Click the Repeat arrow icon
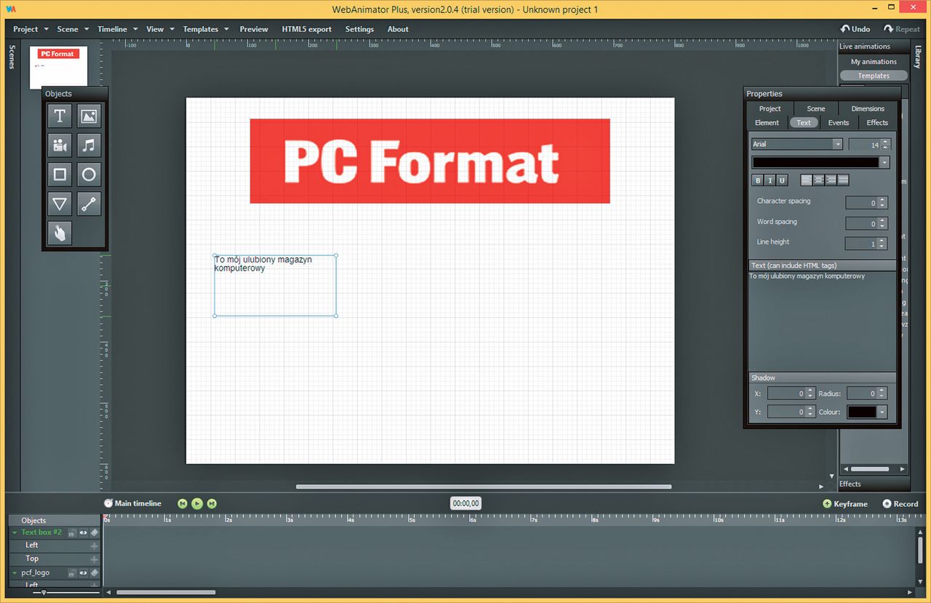Viewport: 931px width, 603px height. (x=888, y=29)
